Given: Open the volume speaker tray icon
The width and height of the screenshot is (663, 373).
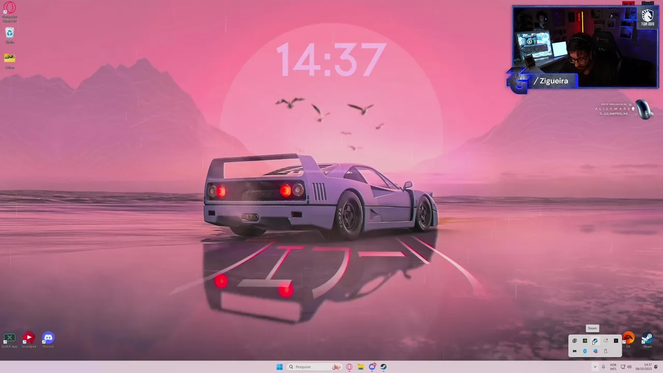Looking at the screenshot, I should point(629,367).
